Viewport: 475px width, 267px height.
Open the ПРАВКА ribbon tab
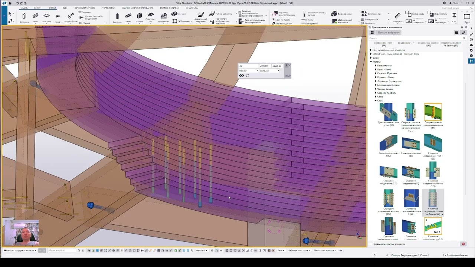point(52,8)
